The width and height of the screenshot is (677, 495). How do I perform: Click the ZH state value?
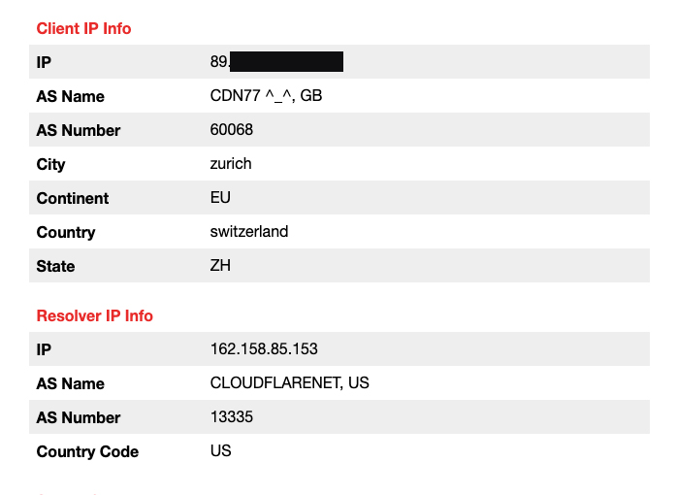pos(220,265)
